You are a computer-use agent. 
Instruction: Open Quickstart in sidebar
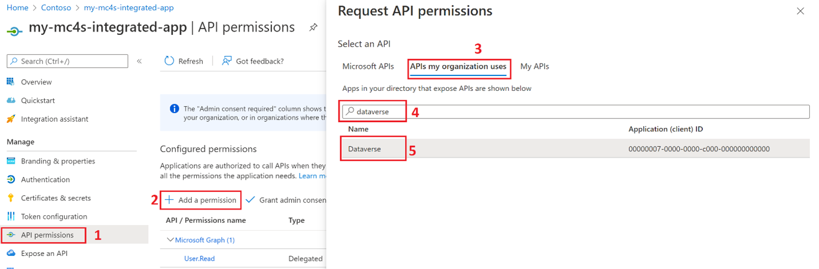(38, 101)
